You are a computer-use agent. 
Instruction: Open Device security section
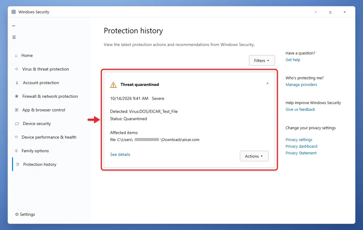[37, 123]
